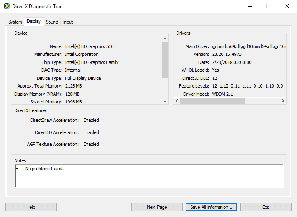Click the Next Page button

point(157,207)
